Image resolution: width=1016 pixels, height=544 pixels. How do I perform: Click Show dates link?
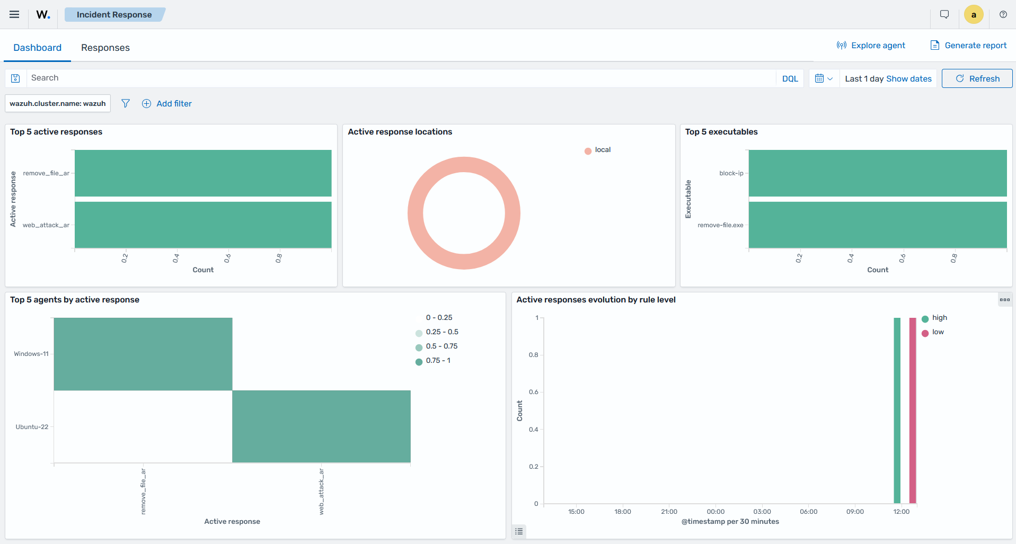(x=908, y=78)
